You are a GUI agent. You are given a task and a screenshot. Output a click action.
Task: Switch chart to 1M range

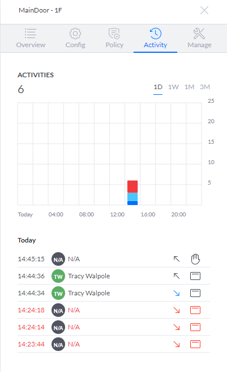pos(190,87)
